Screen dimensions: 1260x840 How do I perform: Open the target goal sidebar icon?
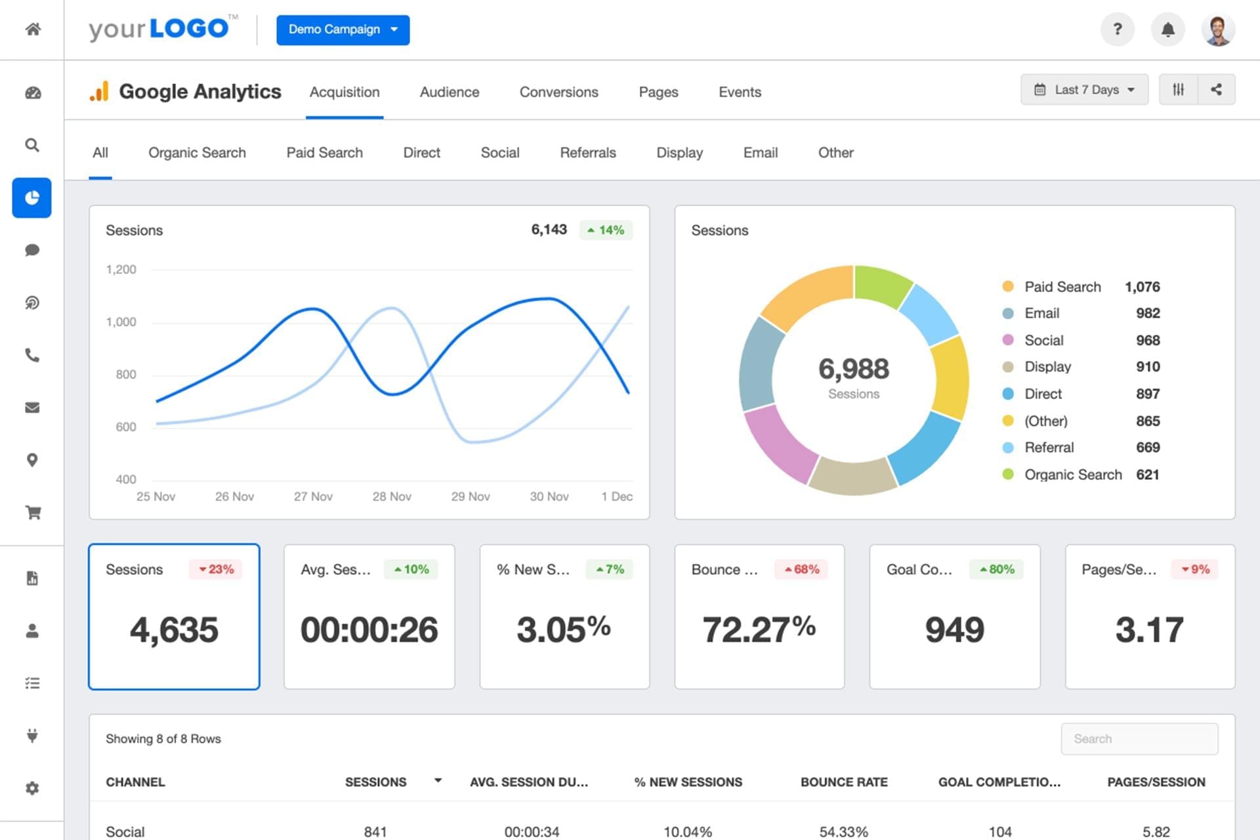click(x=32, y=303)
